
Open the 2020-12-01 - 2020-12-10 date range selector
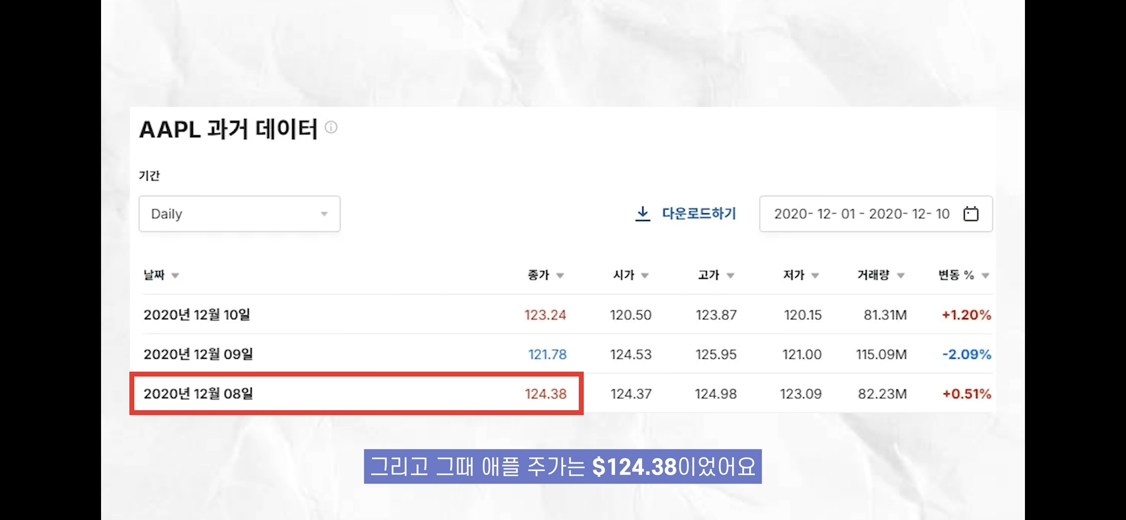coord(861,213)
